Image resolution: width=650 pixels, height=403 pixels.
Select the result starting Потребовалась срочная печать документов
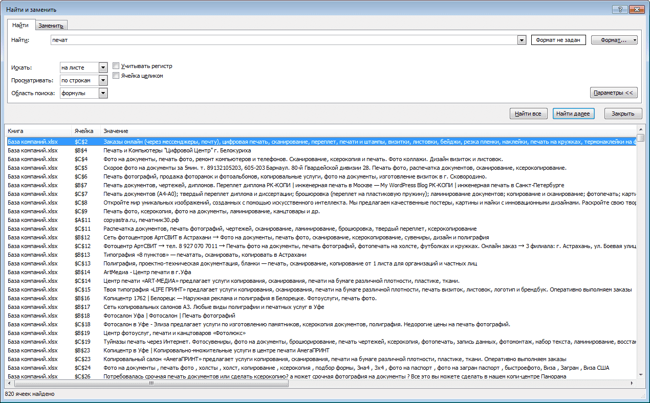point(320,376)
